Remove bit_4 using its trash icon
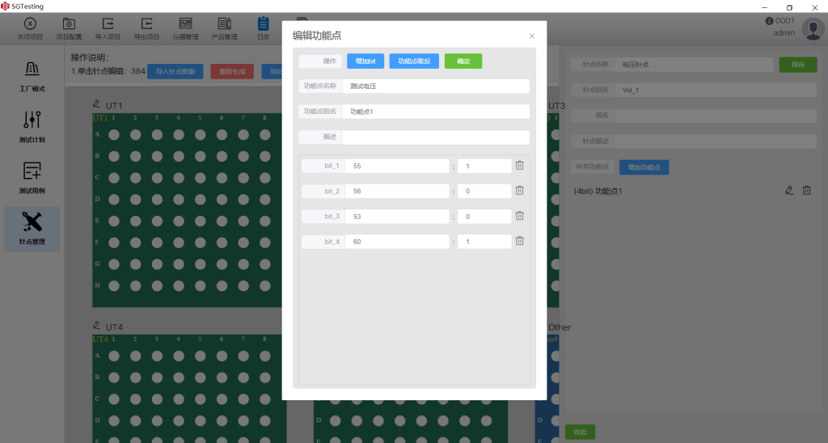Image resolution: width=828 pixels, height=443 pixels. click(520, 241)
